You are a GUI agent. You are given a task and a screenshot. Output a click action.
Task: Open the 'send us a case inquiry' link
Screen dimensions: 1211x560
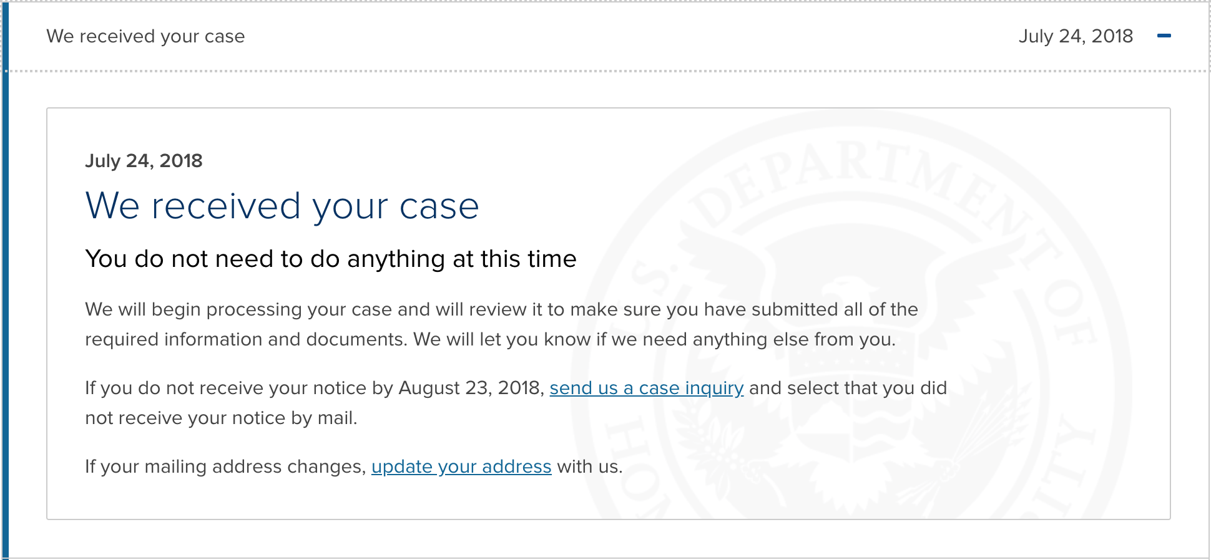point(646,388)
